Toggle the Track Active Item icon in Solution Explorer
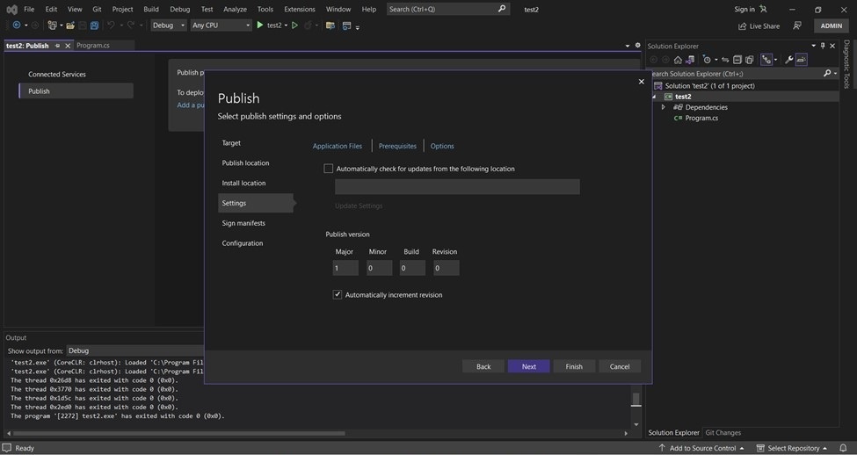Viewport: 857px width, 455px height. pyautogui.click(x=766, y=60)
